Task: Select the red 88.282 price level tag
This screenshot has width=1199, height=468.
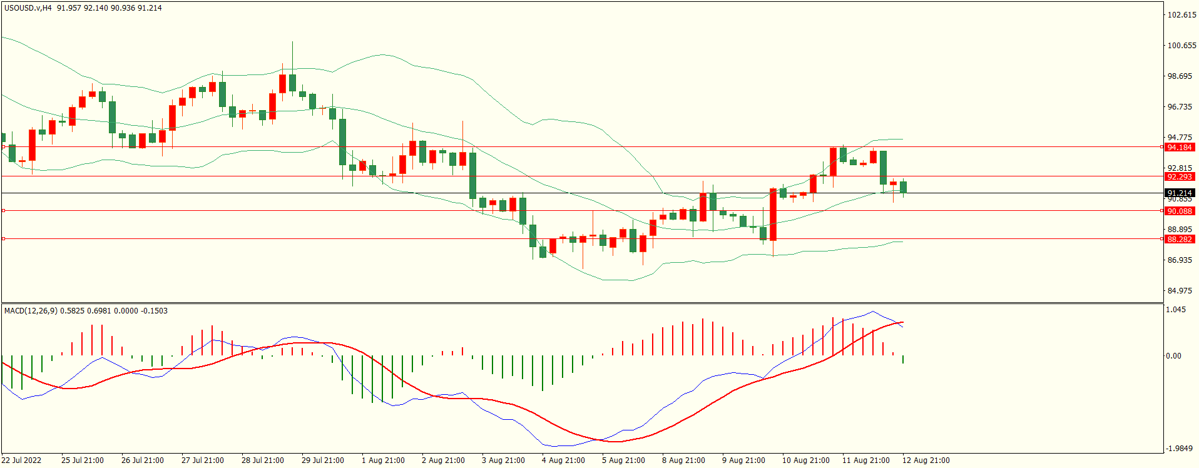Action: click(1179, 239)
